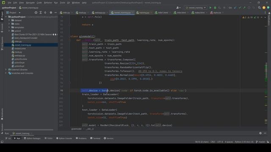Open Project panel gear options
The height and width of the screenshot is (152, 271).
[x=51, y=13]
